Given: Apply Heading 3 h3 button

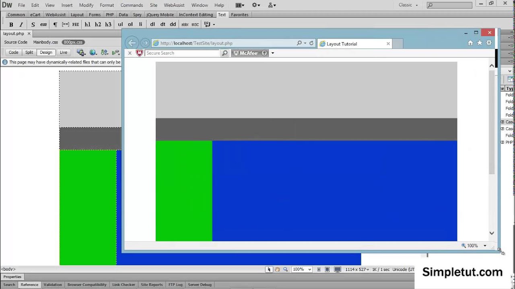Looking at the screenshot, I should tap(108, 24).
